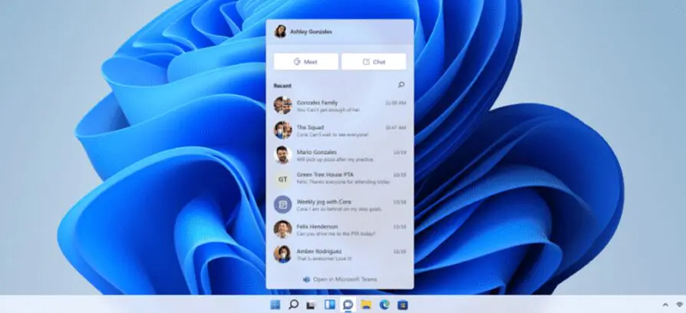Open Ashley Gonzales profile picture

pyautogui.click(x=280, y=31)
